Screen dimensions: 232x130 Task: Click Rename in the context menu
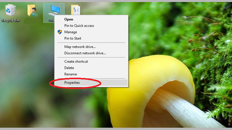[x=91, y=74]
